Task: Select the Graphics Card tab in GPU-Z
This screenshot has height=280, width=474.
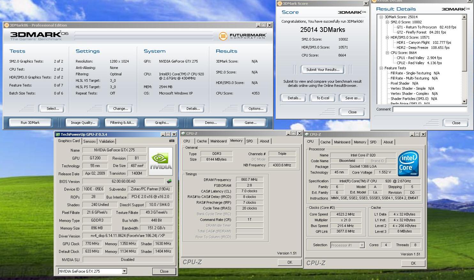Action: tap(69, 141)
